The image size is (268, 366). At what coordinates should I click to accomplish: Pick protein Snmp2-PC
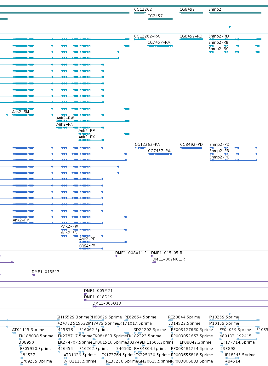[x=220, y=157]
